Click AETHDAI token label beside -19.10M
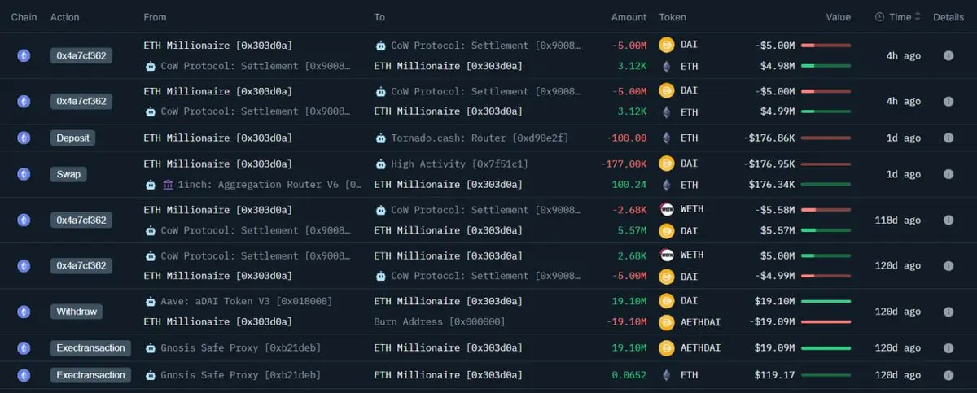The width and height of the screenshot is (977, 393). pos(703,321)
